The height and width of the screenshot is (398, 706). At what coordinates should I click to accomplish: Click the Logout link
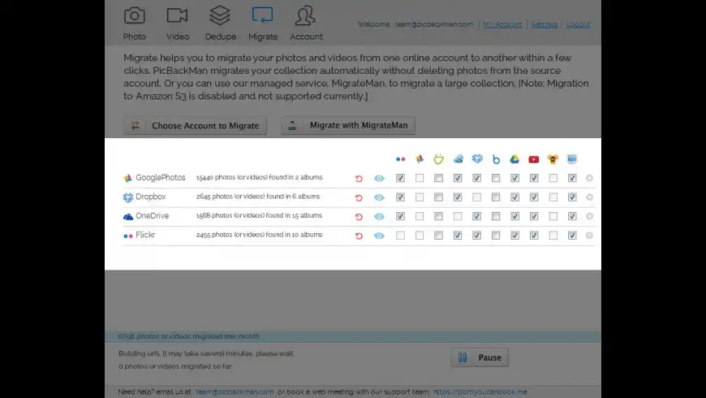[x=578, y=24]
